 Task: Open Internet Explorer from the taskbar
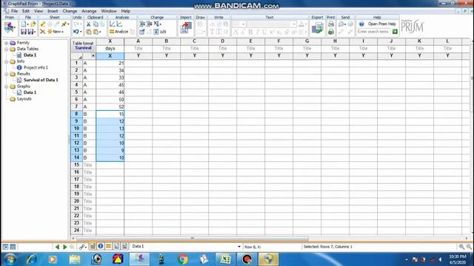(31, 259)
